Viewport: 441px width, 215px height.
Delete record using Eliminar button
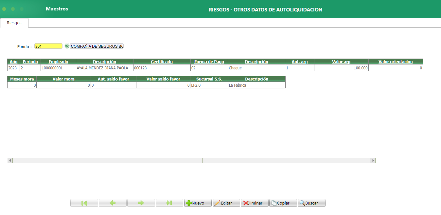click(x=254, y=203)
